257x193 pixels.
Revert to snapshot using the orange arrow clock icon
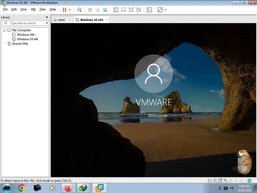pos(98,10)
